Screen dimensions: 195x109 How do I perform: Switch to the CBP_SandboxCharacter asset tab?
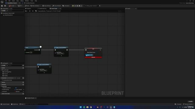point(28,3)
